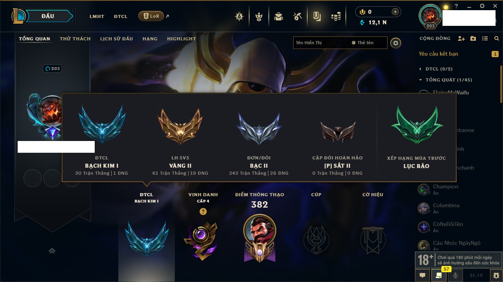
Task: Open the Loot crafting hammer icon
Action: (x=297, y=16)
